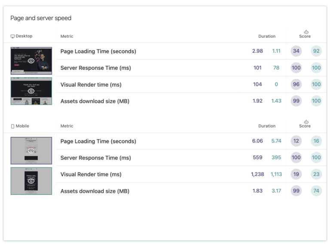Click the purple 99 badge in Desktop assets row
Viewport: 330px width, 245px height.
click(296, 101)
